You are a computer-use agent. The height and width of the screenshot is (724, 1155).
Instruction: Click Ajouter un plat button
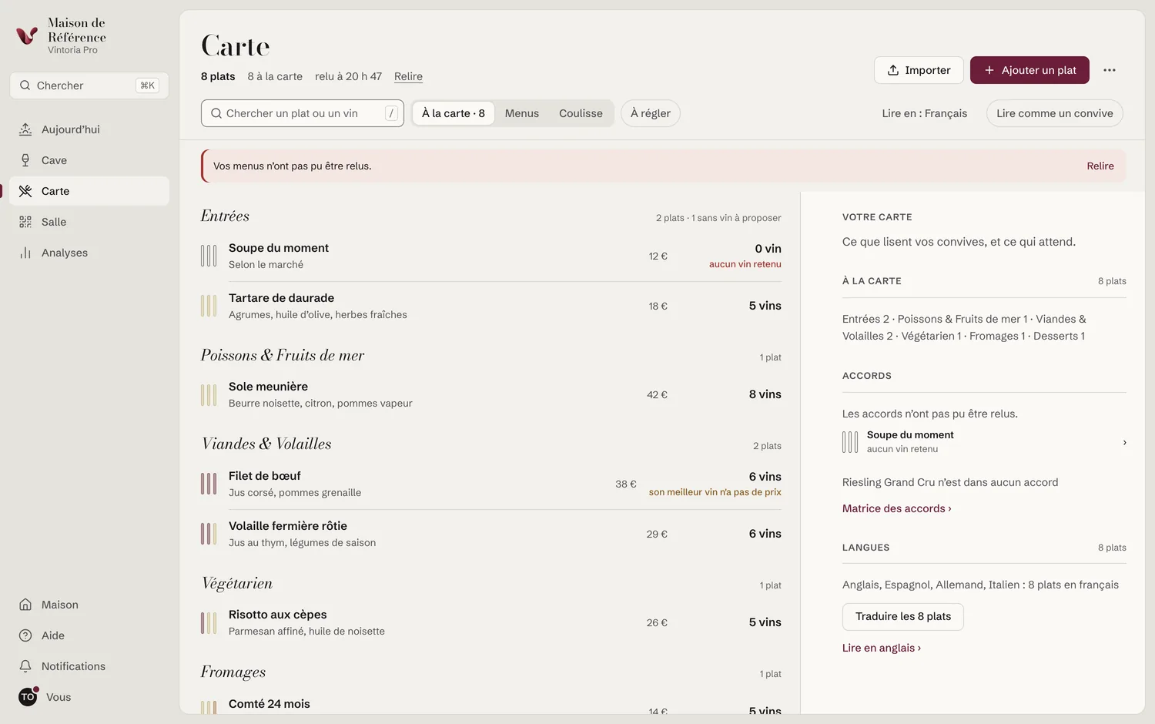pos(1029,70)
